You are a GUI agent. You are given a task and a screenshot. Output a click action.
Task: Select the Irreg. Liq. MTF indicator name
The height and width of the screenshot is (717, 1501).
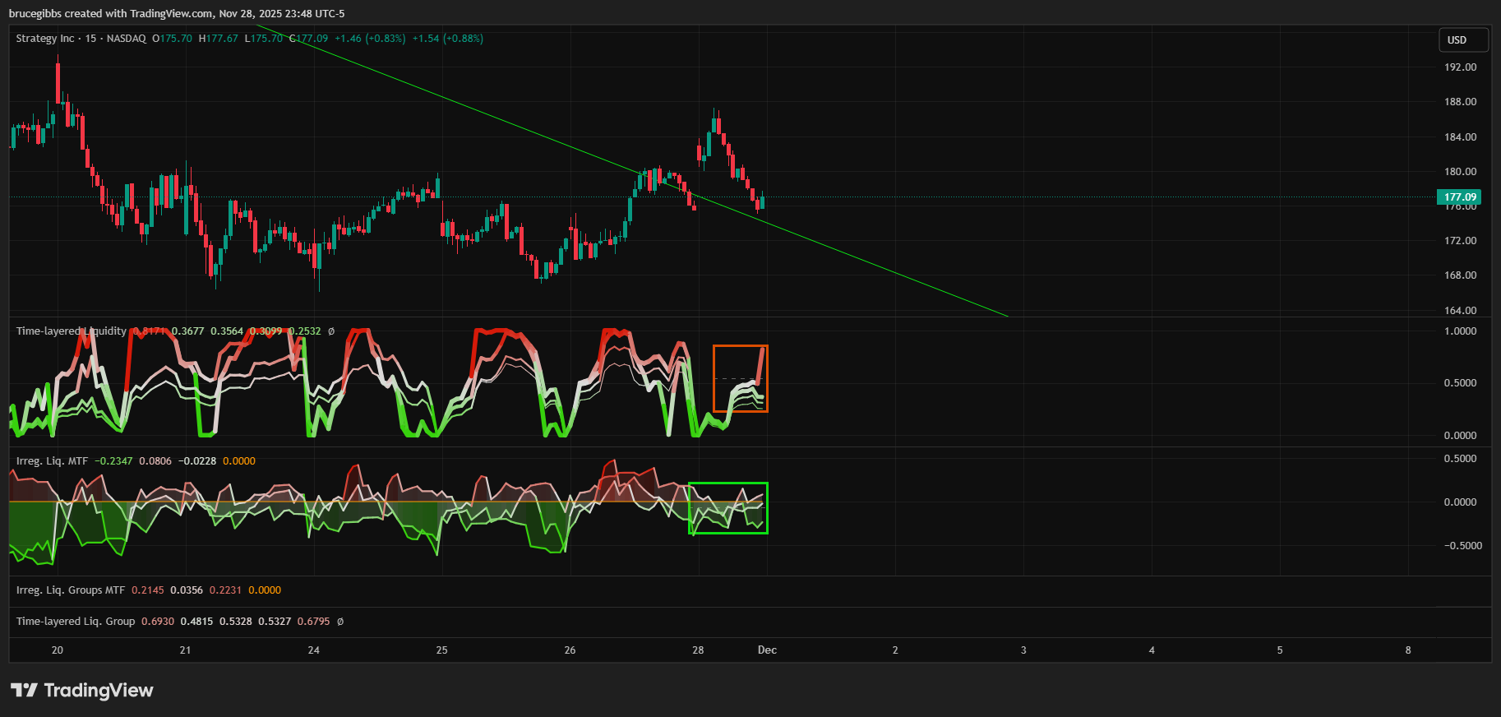point(52,461)
